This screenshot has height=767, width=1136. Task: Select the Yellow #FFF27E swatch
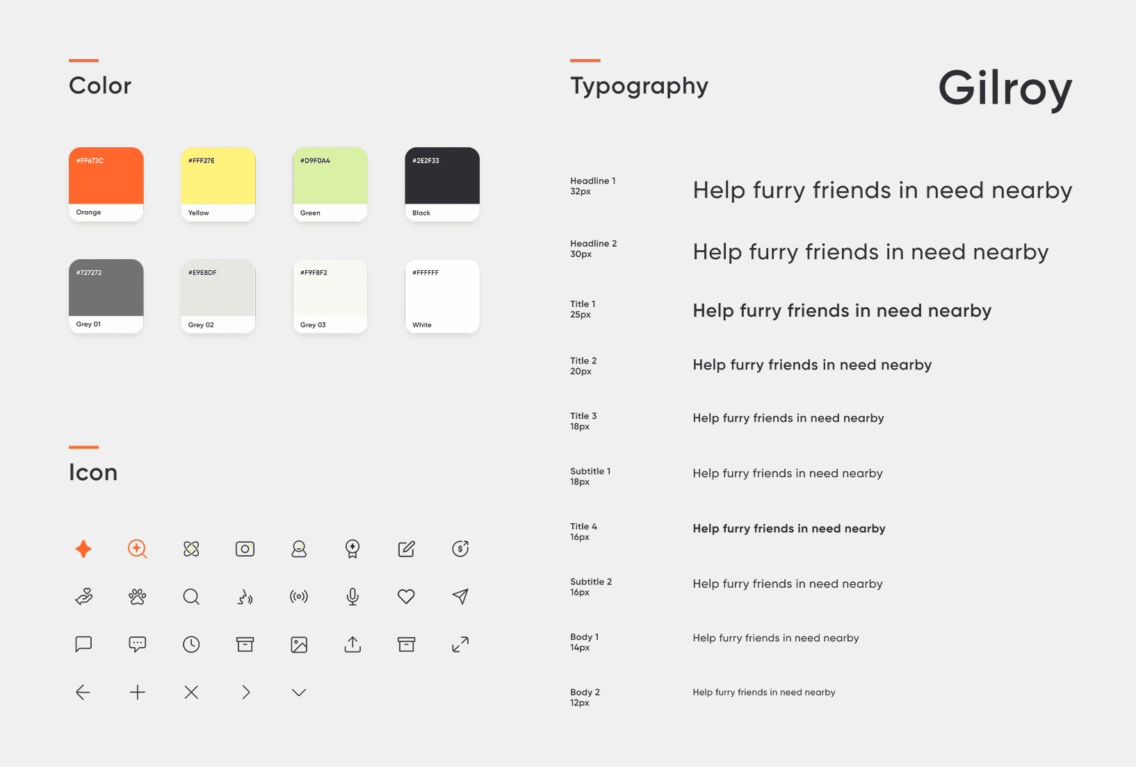218,184
